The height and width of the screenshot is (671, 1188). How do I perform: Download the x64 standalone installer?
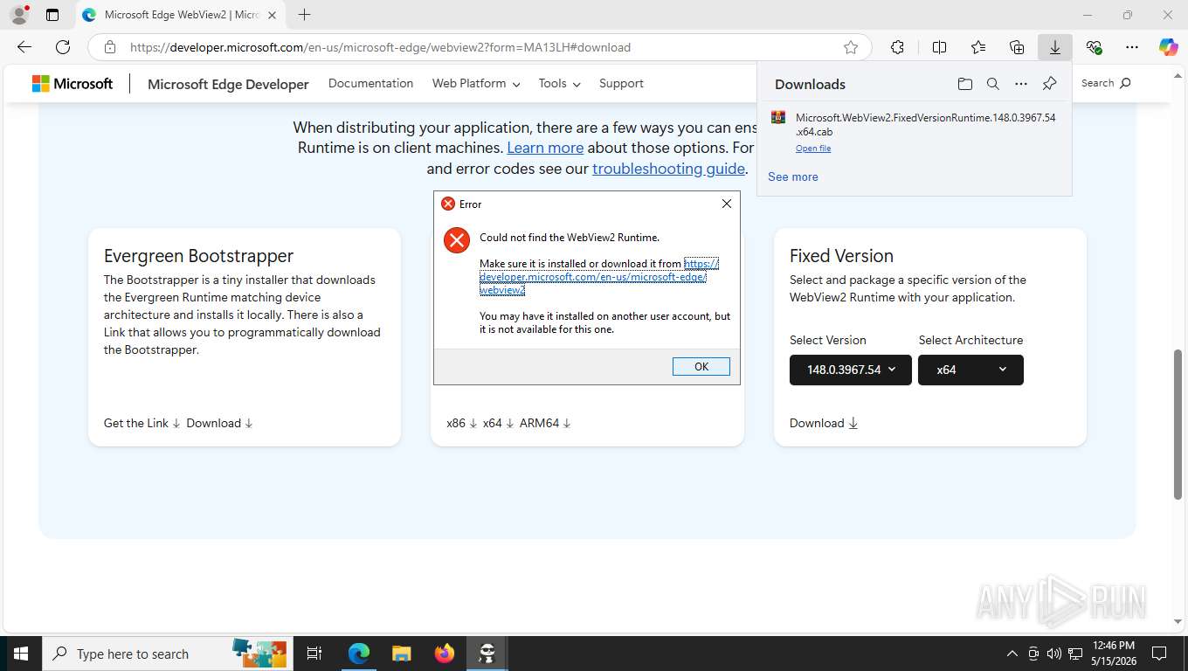[x=498, y=423]
